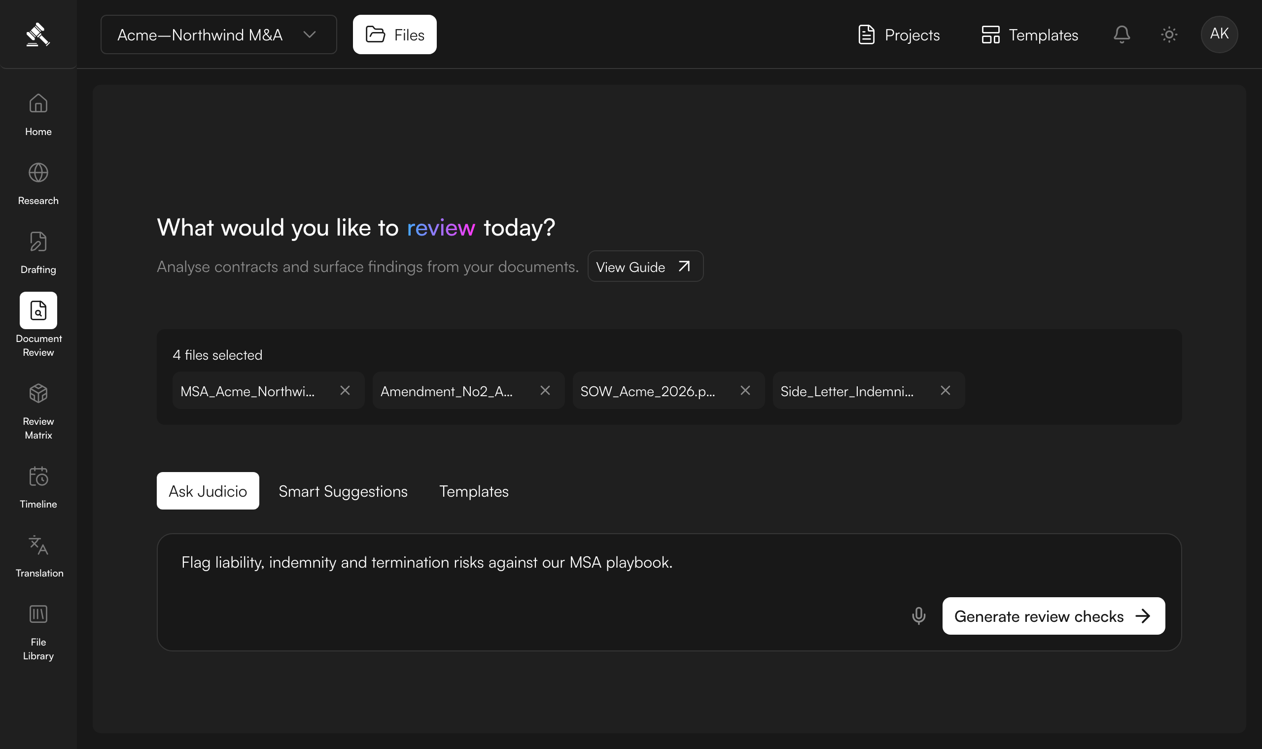Open the File Library icon

38,614
